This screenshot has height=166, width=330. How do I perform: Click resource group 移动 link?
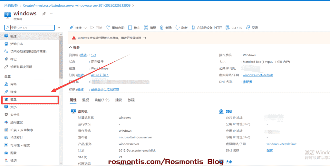point(83,55)
